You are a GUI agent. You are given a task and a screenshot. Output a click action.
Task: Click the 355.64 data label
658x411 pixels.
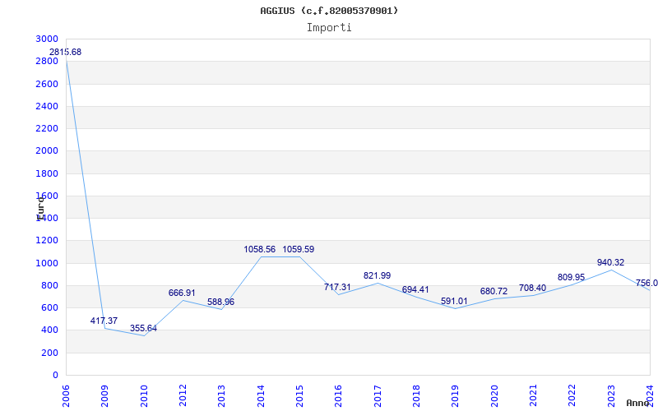coord(143,328)
